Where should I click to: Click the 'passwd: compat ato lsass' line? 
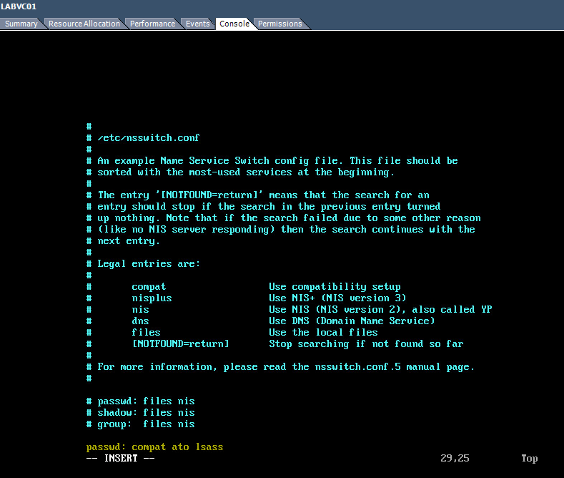[x=154, y=447]
